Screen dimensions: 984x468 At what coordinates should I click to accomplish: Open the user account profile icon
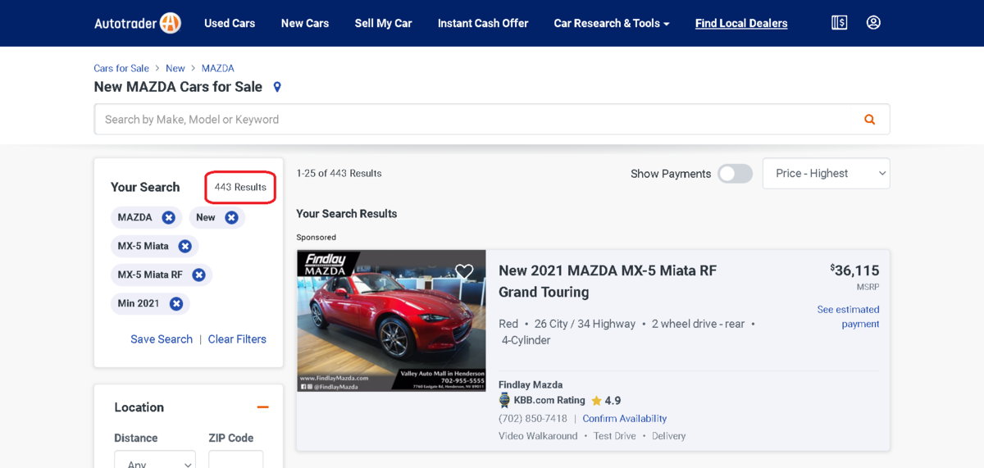click(x=873, y=23)
